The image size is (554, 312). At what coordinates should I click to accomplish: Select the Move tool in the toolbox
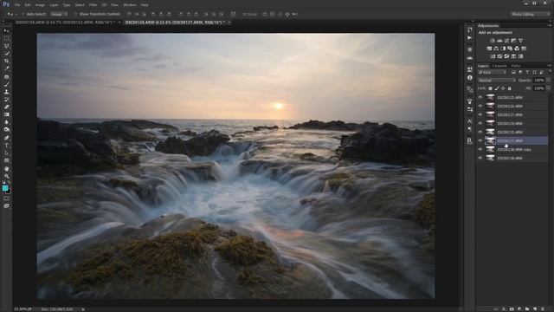[6, 31]
